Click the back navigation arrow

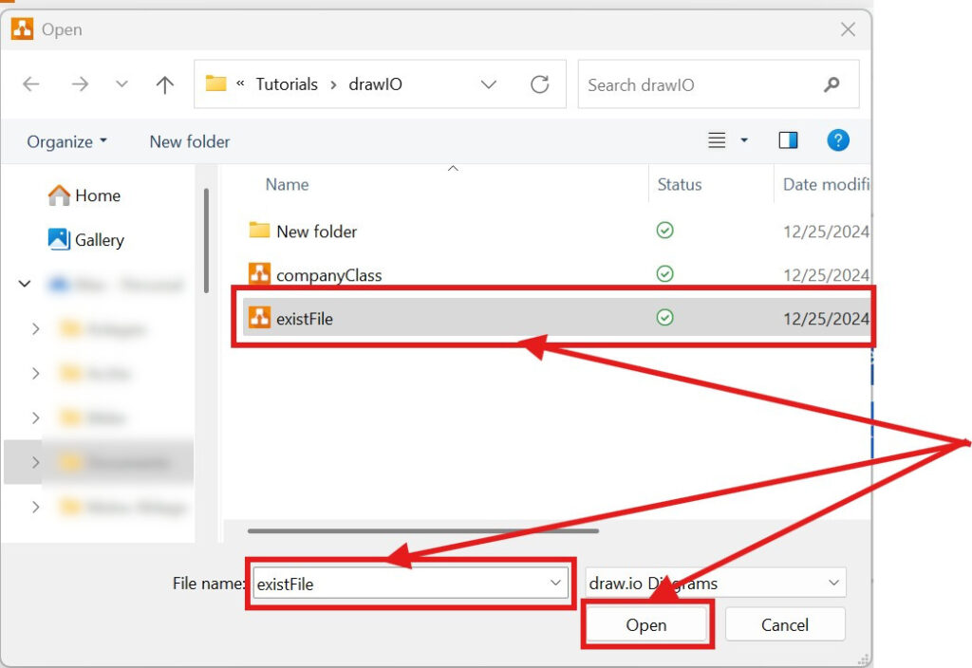coord(30,84)
